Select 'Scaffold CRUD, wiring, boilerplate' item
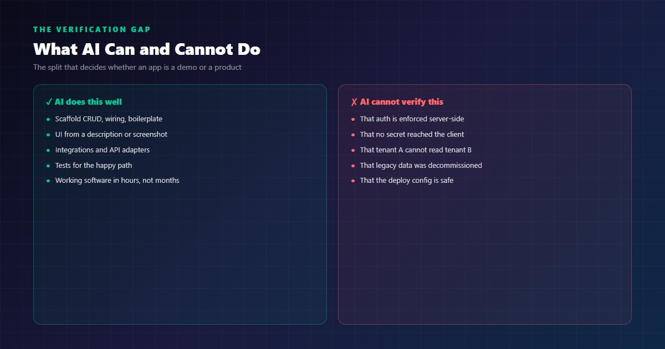Screen dimensions: 665x349 pyautogui.click(x=109, y=119)
